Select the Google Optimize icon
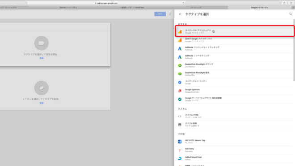Screen dimensions: 295x166 [180, 91]
